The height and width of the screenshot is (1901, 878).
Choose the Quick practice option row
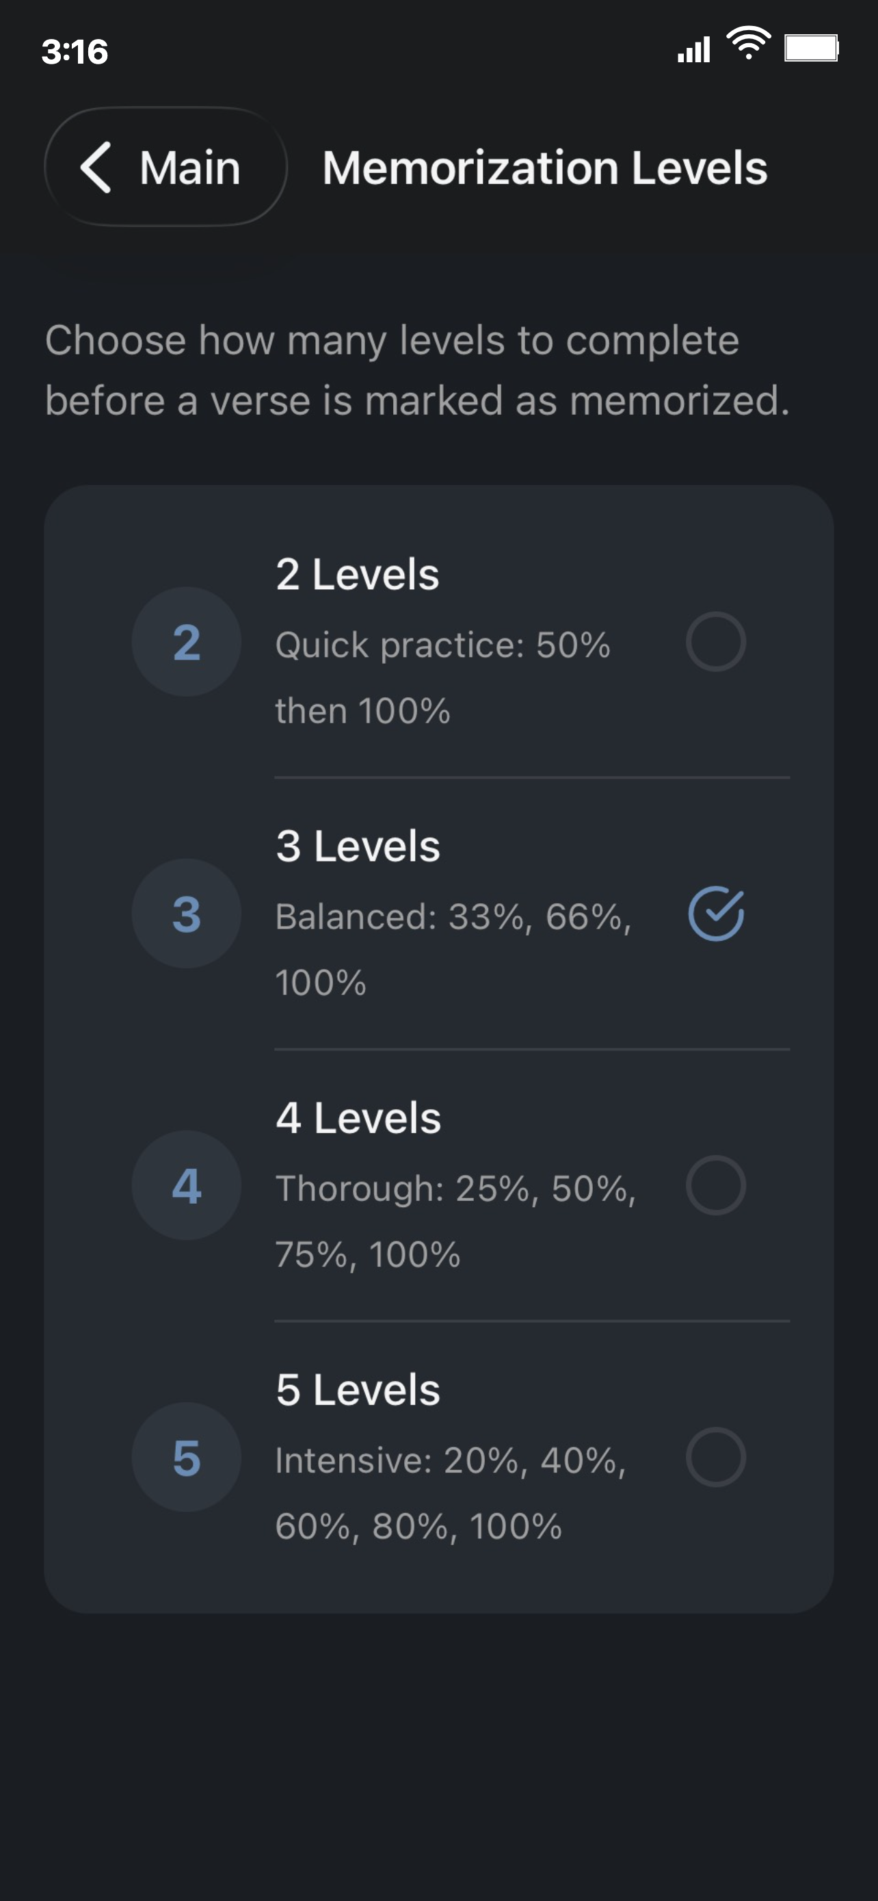coord(442,641)
